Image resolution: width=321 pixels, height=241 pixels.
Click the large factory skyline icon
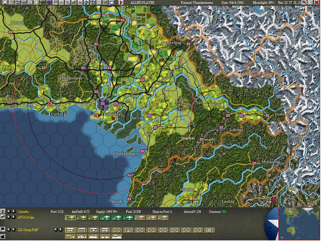point(93,237)
